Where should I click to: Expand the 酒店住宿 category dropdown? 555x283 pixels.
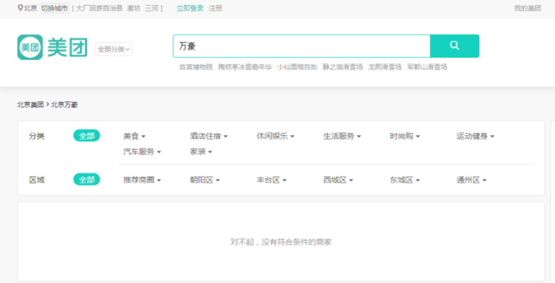coord(209,136)
